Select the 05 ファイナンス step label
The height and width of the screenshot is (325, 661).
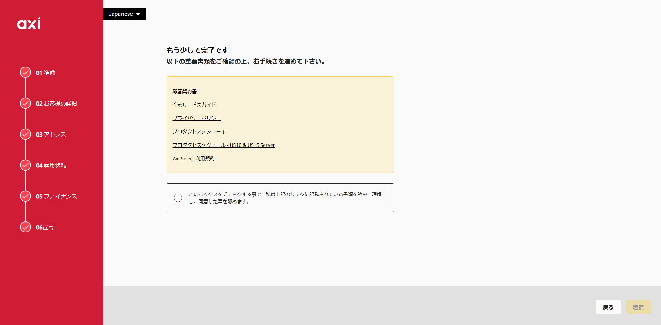[56, 196]
